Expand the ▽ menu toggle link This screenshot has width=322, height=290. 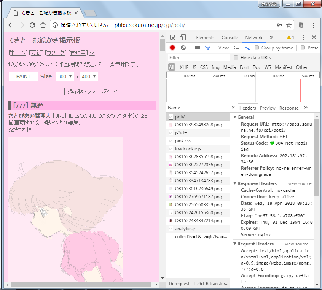pyautogui.click(x=92, y=53)
